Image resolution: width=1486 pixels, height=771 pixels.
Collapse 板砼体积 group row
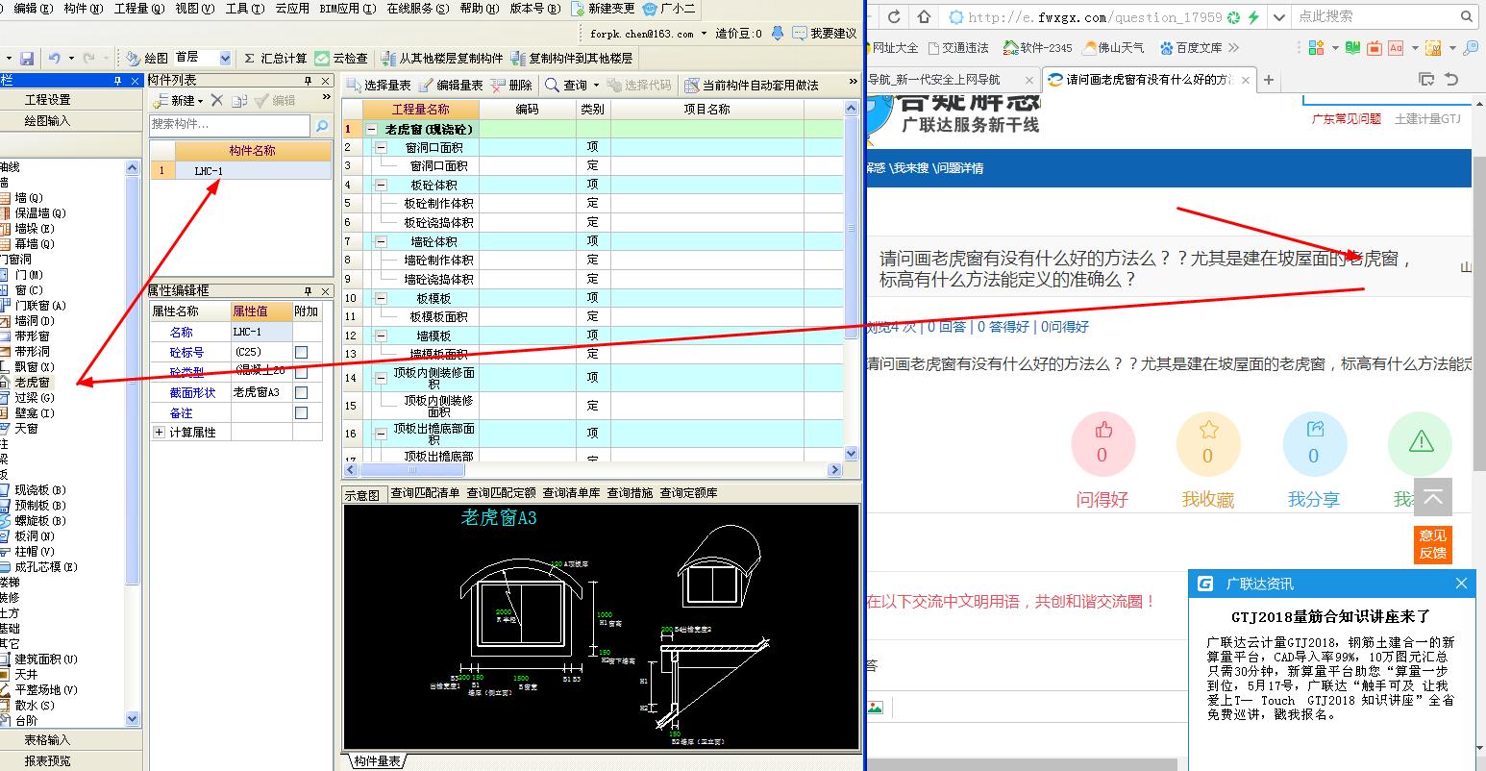382,185
